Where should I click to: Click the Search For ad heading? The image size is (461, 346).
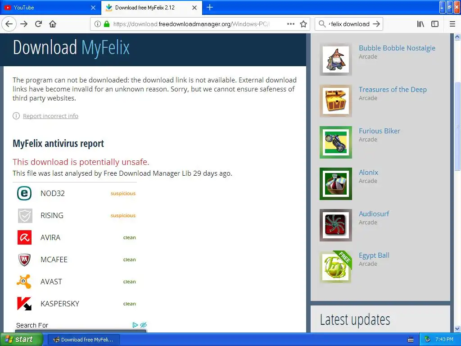click(x=32, y=325)
